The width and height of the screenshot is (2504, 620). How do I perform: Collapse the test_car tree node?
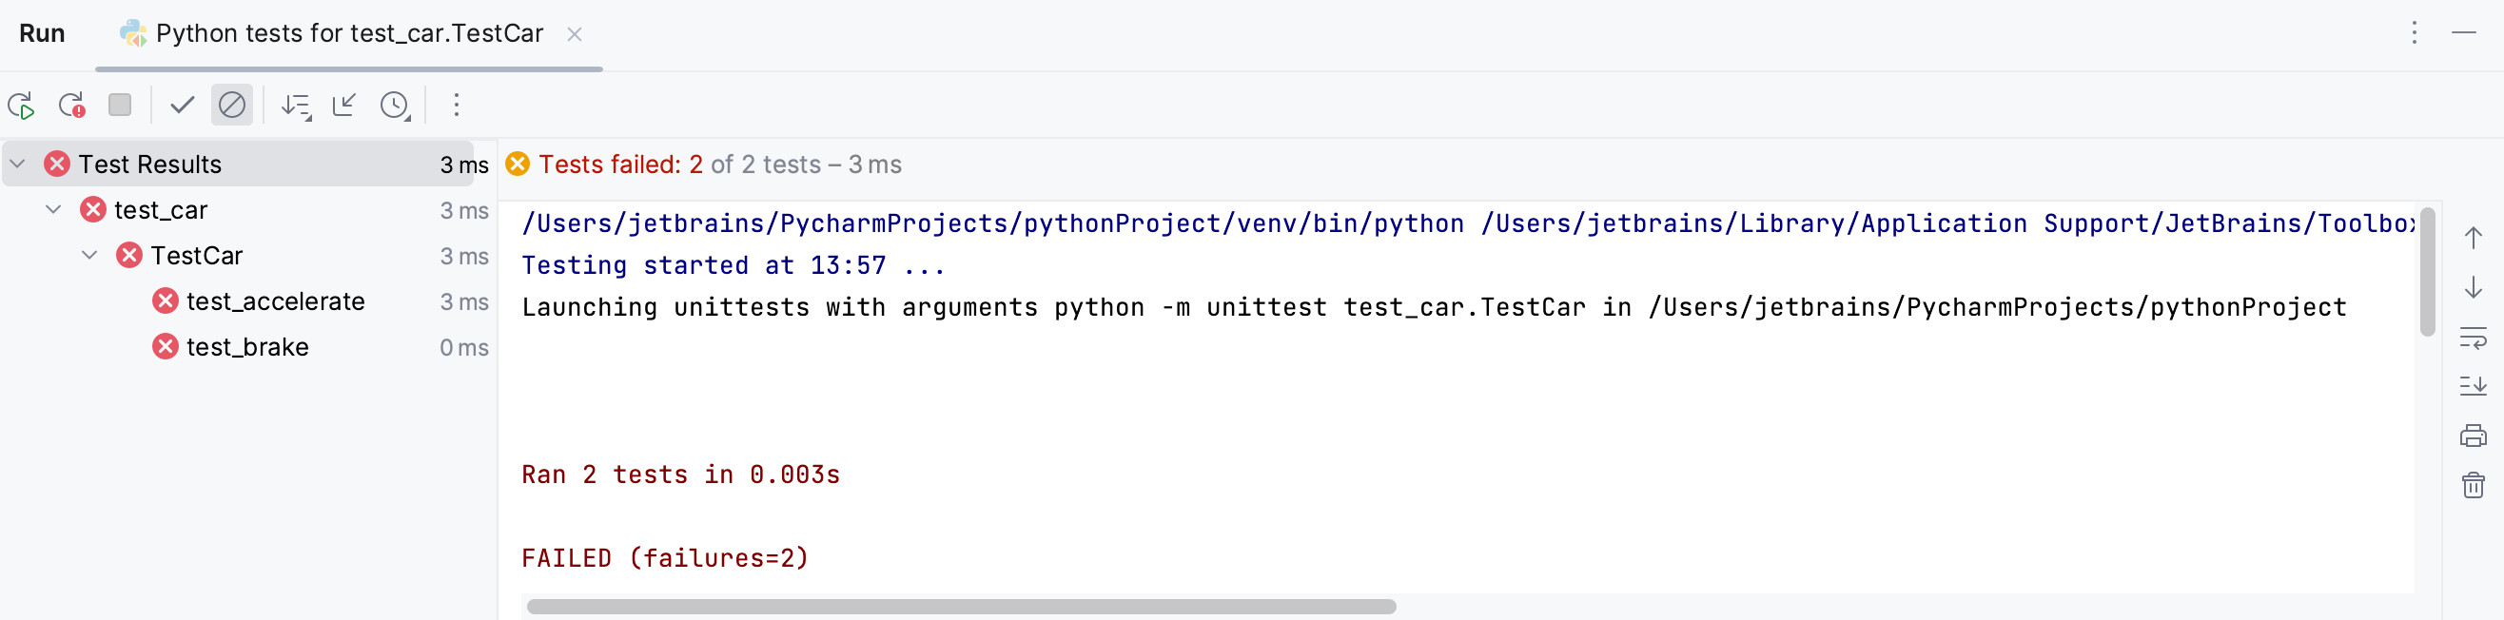point(53,210)
